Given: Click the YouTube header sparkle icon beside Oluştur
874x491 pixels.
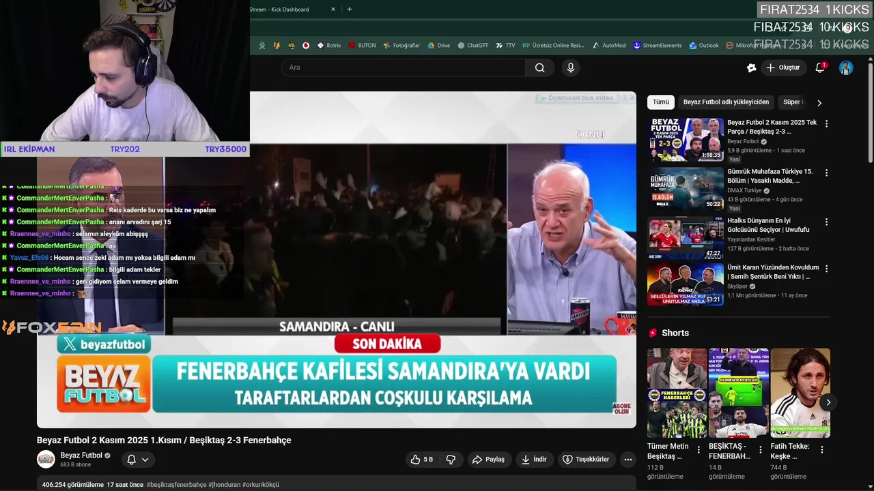Looking at the screenshot, I should pos(751,68).
